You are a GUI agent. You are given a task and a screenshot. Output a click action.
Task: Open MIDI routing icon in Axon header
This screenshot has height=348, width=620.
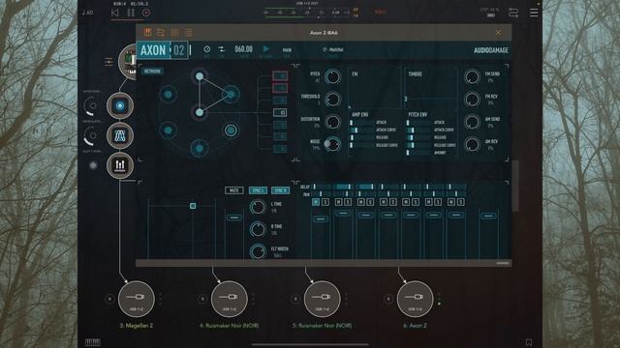[161, 32]
